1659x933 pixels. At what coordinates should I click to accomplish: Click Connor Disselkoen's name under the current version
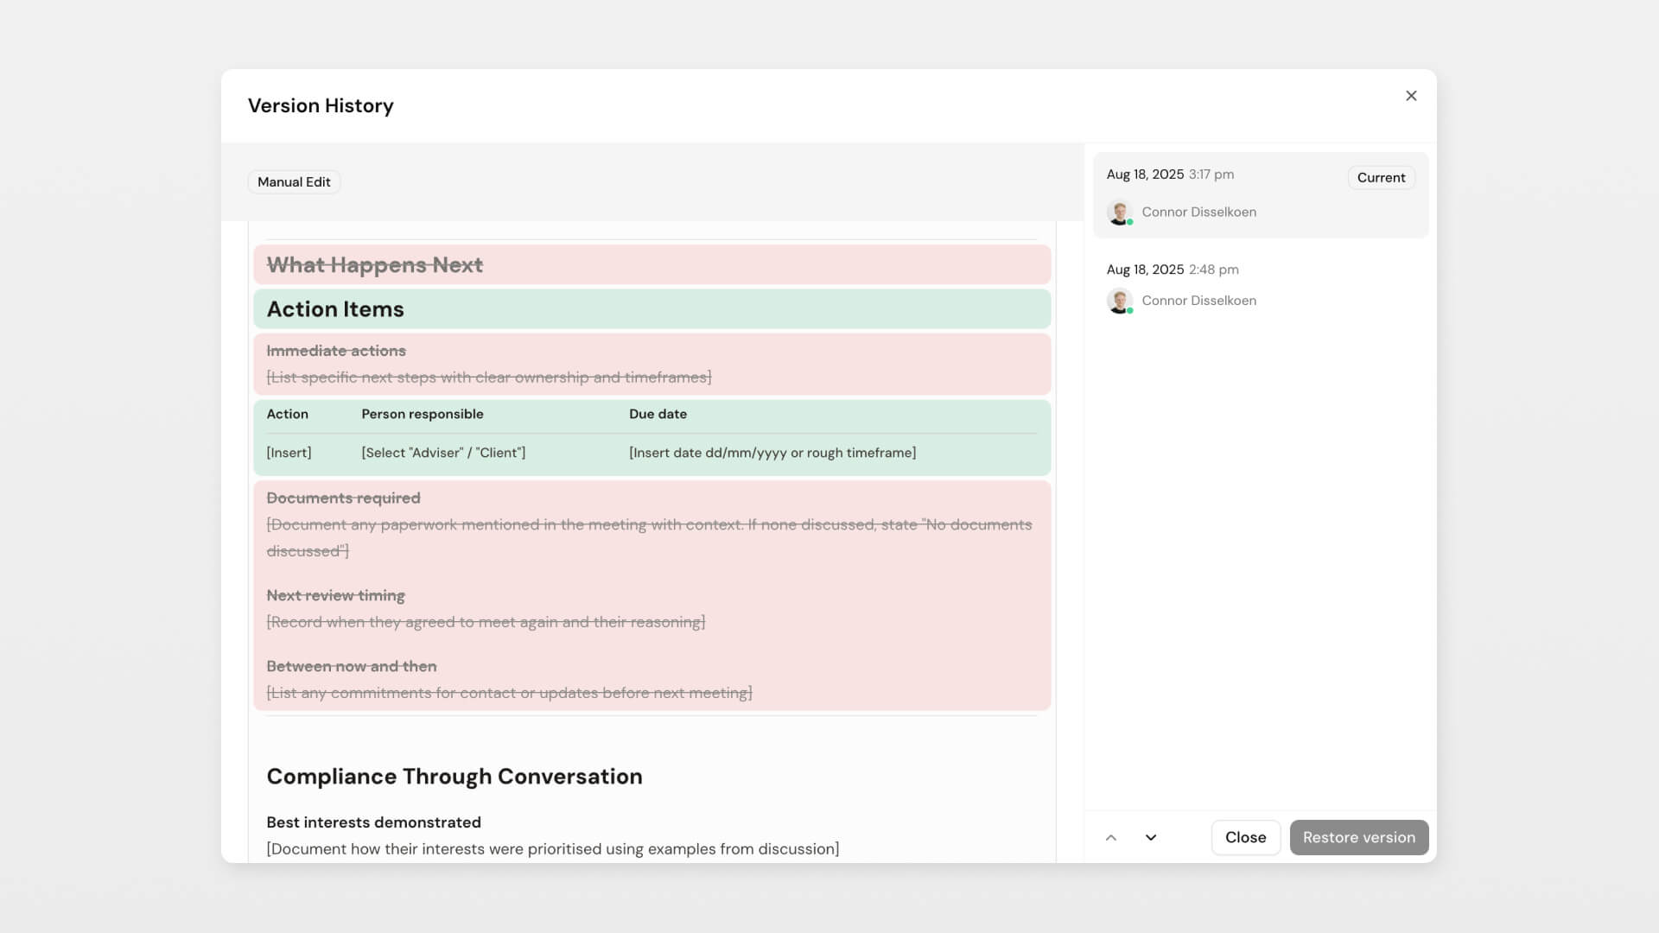click(1199, 212)
